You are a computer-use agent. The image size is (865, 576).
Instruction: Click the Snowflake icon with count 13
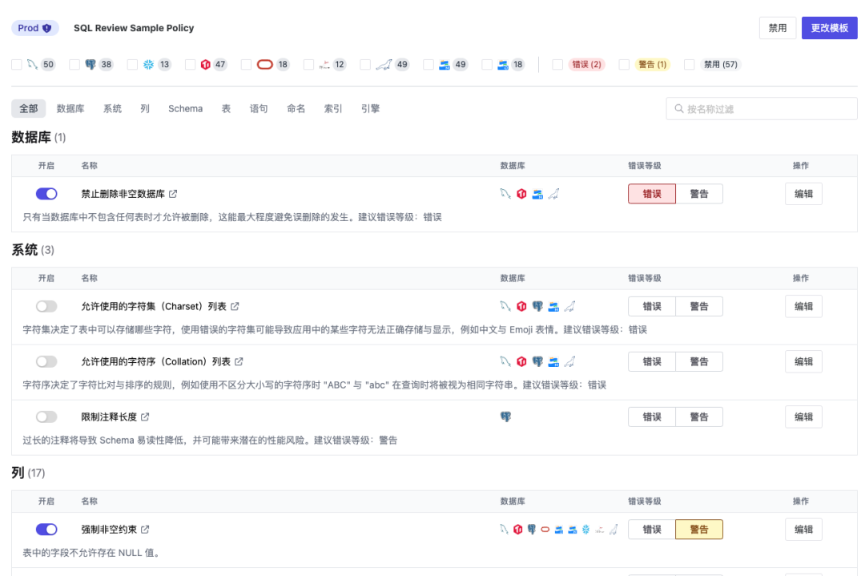[x=148, y=65]
